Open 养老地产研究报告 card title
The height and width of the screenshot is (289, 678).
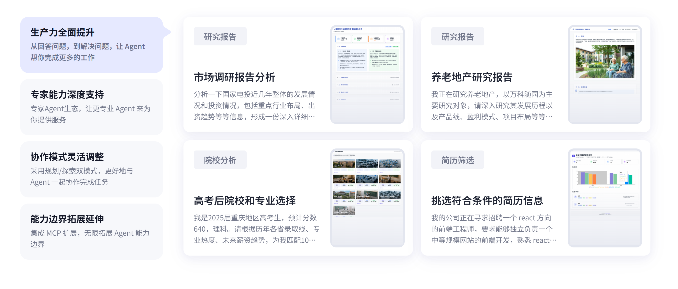[x=472, y=77]
